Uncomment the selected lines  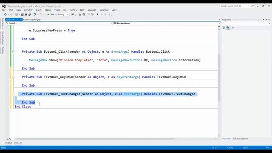point(93,14)
